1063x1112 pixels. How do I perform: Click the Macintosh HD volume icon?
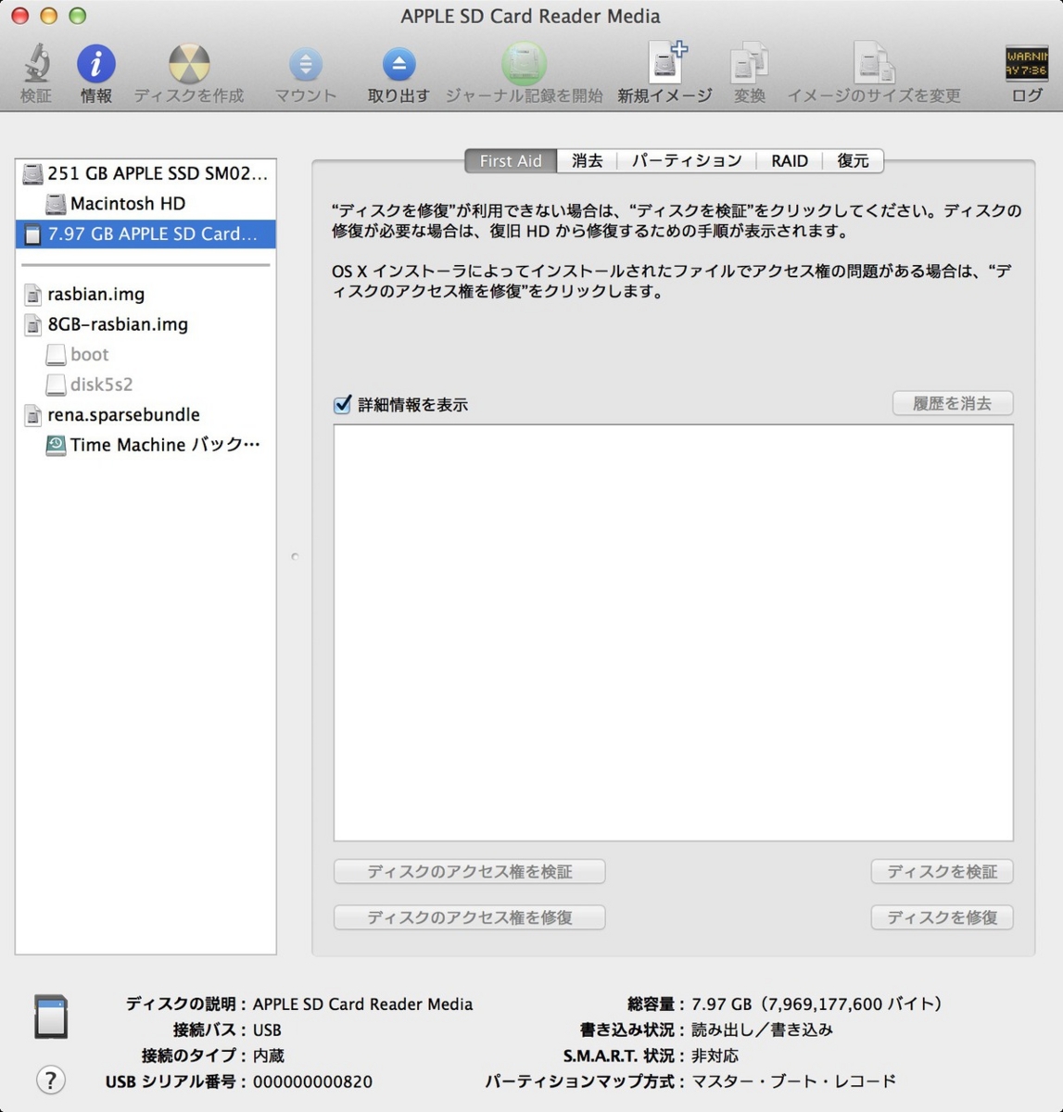(56, 204)
